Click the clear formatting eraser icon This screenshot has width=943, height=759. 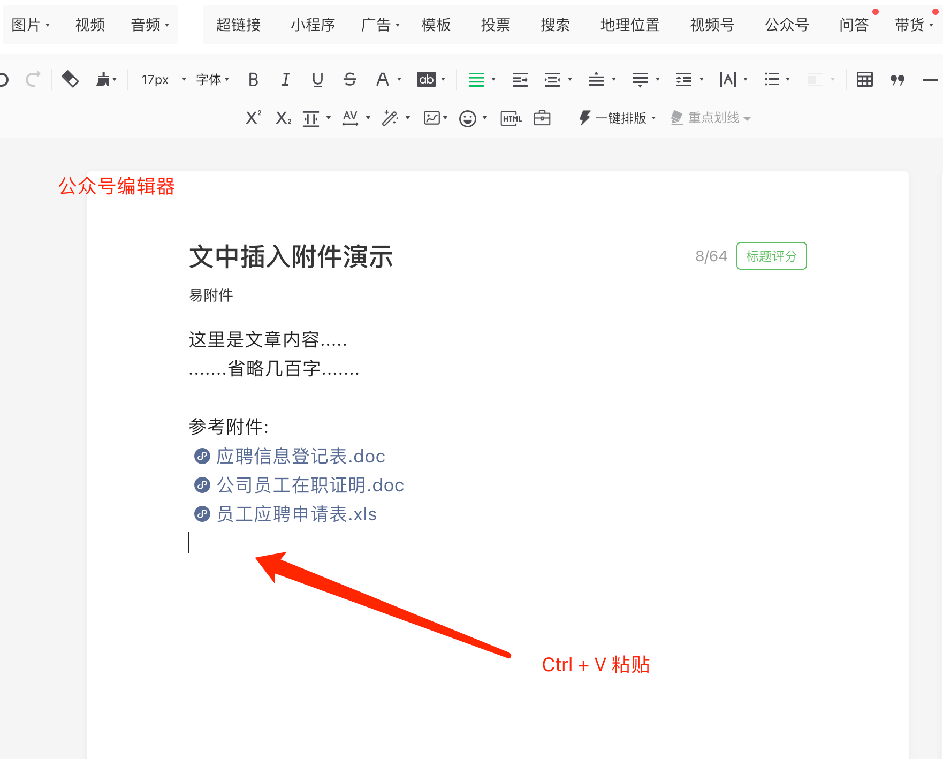[70, 80]
